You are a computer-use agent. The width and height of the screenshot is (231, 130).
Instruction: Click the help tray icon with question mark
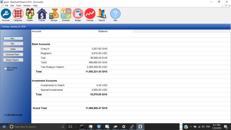(186, 127)
